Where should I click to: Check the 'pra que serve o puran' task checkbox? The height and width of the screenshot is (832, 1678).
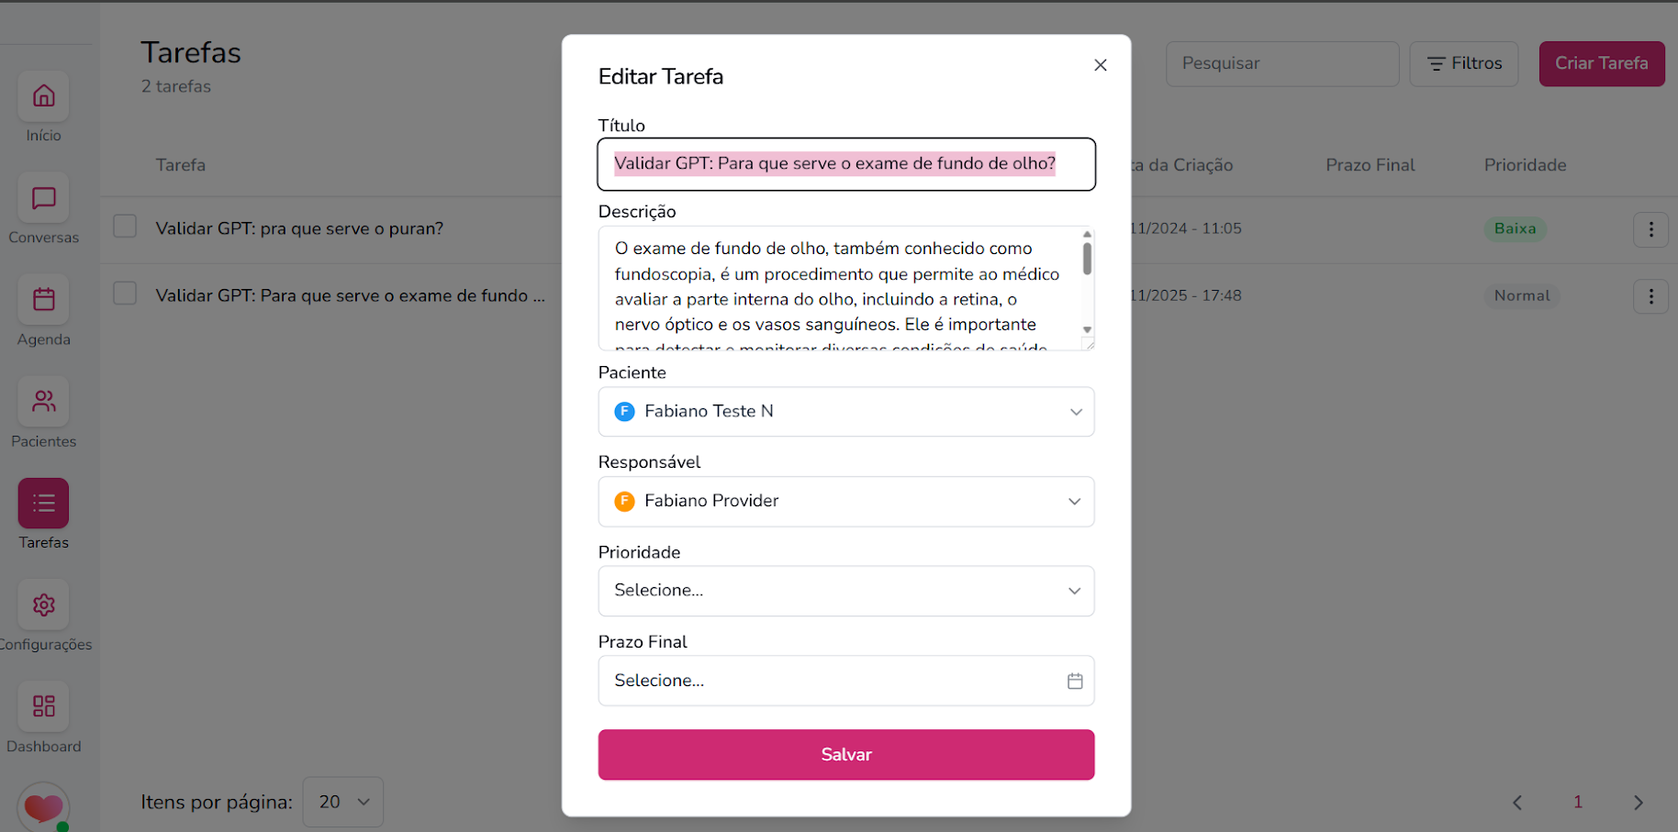click(125, 227)
